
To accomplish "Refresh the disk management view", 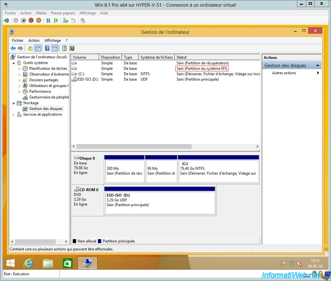I will click(64, 48).
